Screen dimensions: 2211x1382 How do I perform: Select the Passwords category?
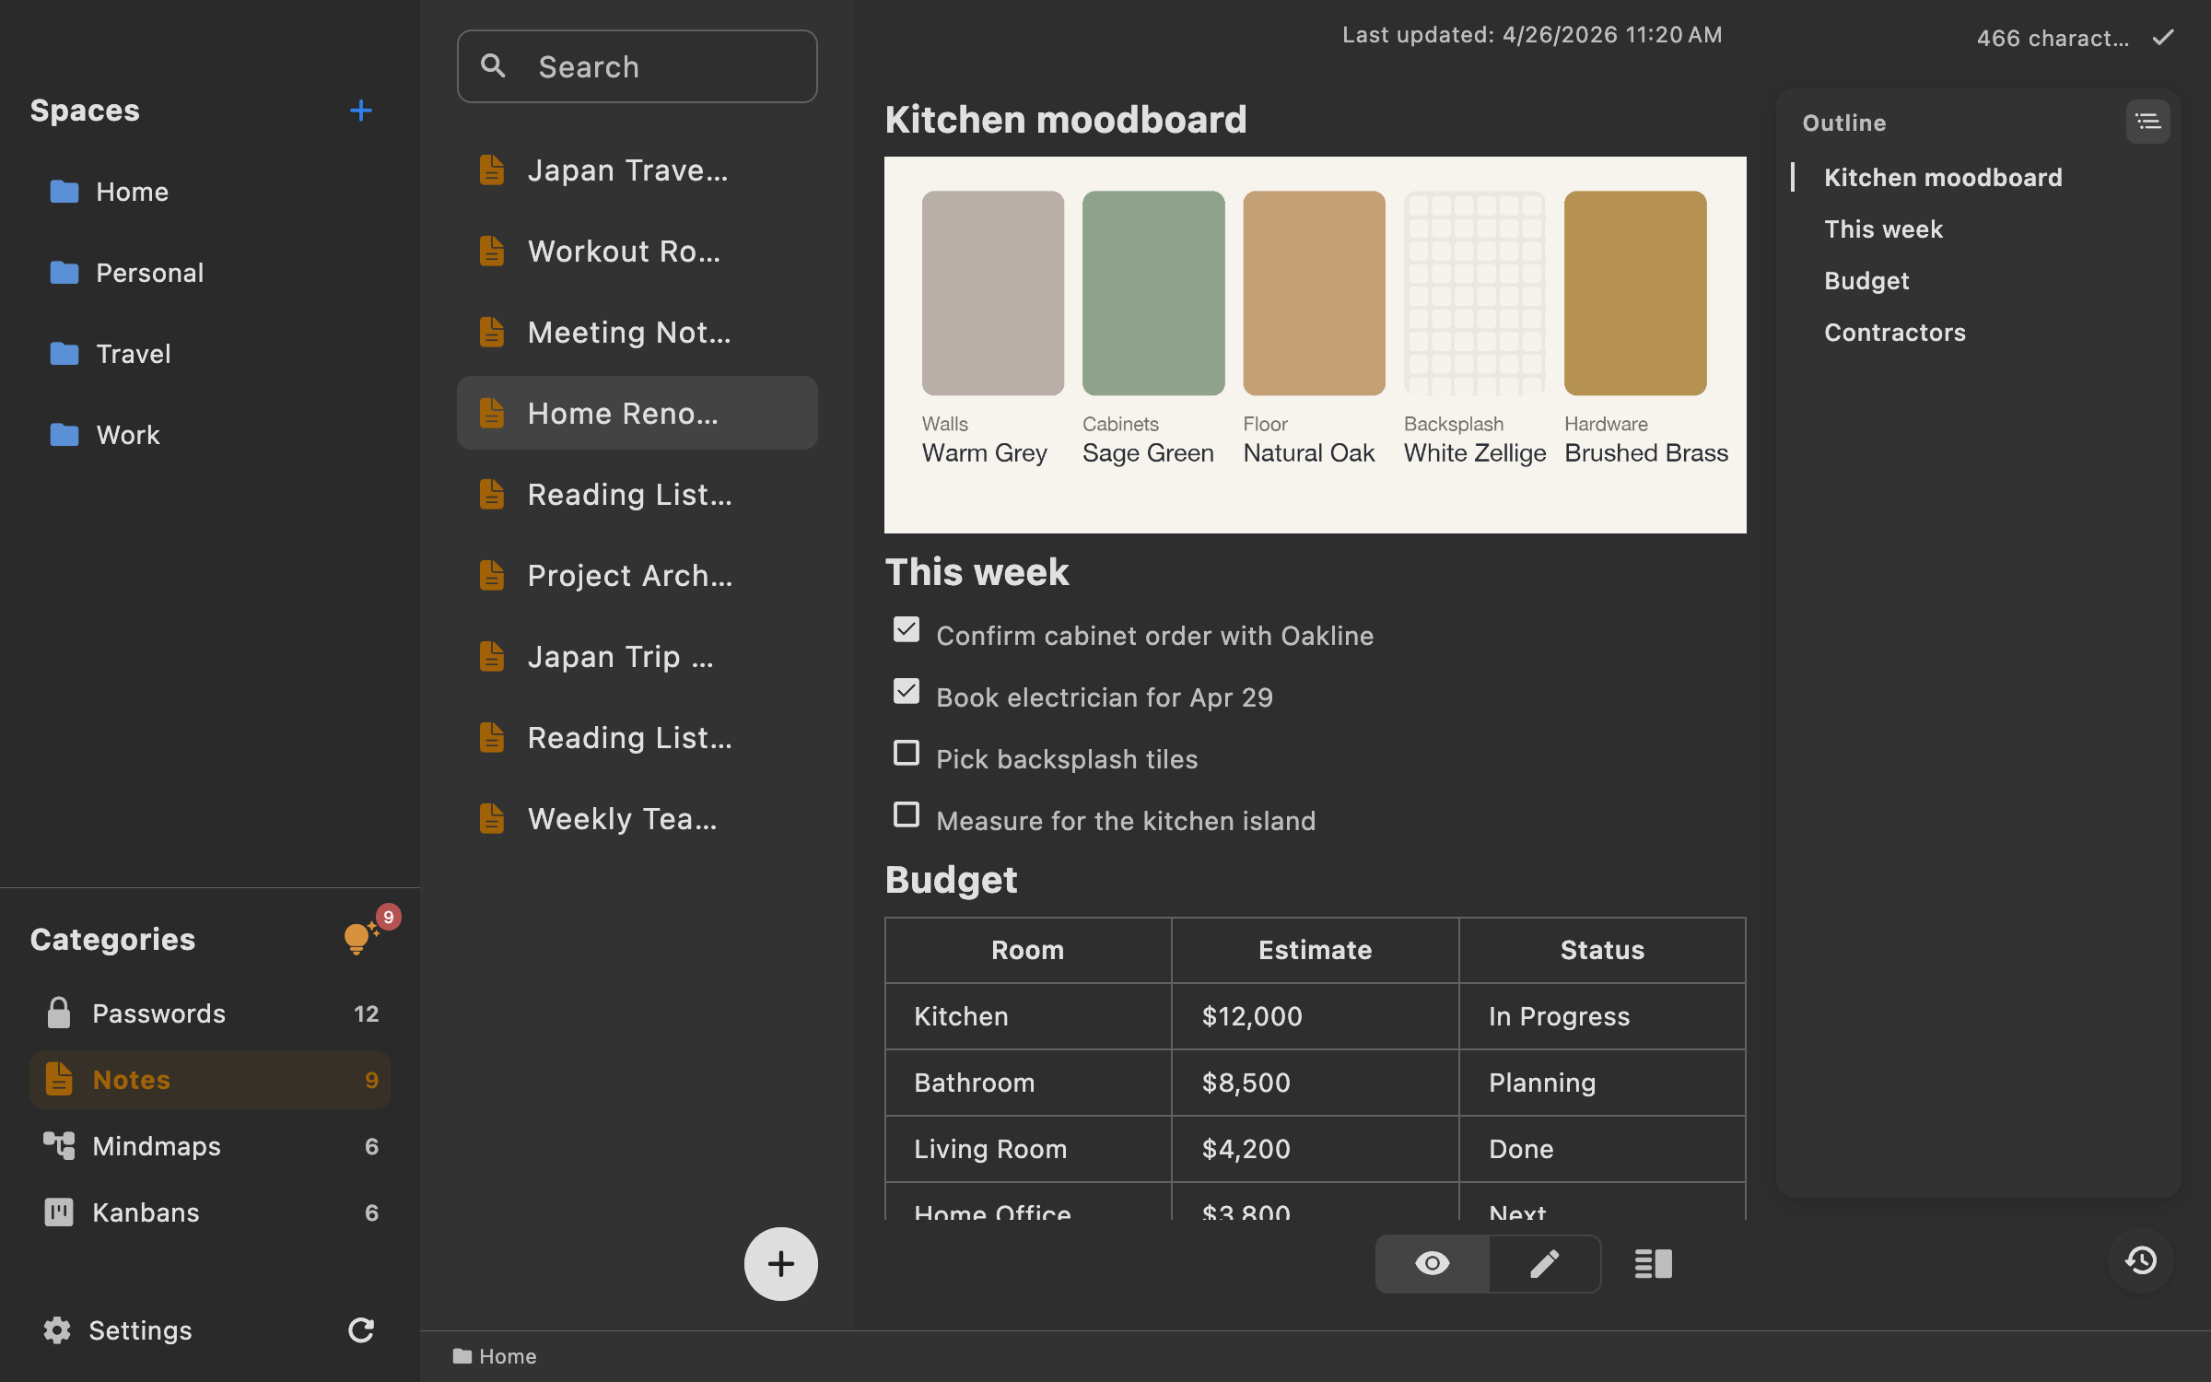[x=210, y=1013]
